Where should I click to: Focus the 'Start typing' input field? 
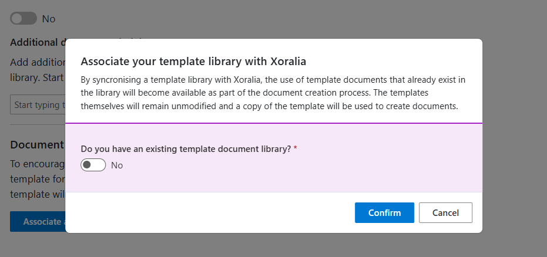[38, 104]
